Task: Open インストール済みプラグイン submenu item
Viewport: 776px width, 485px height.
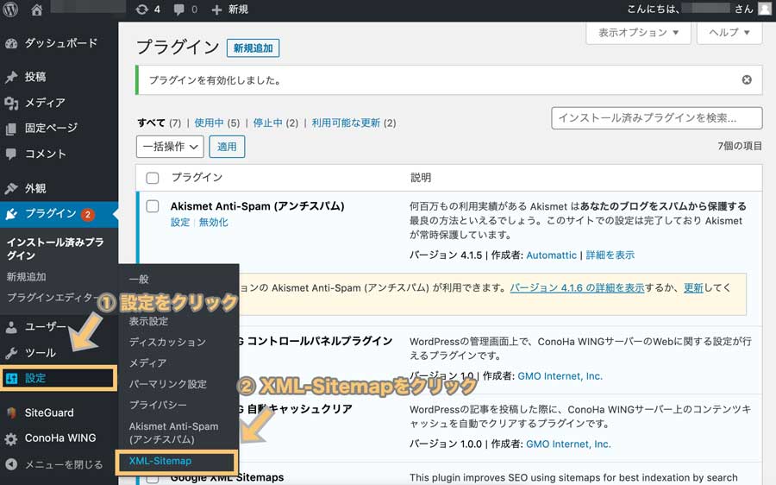Action: click(55, 249)
